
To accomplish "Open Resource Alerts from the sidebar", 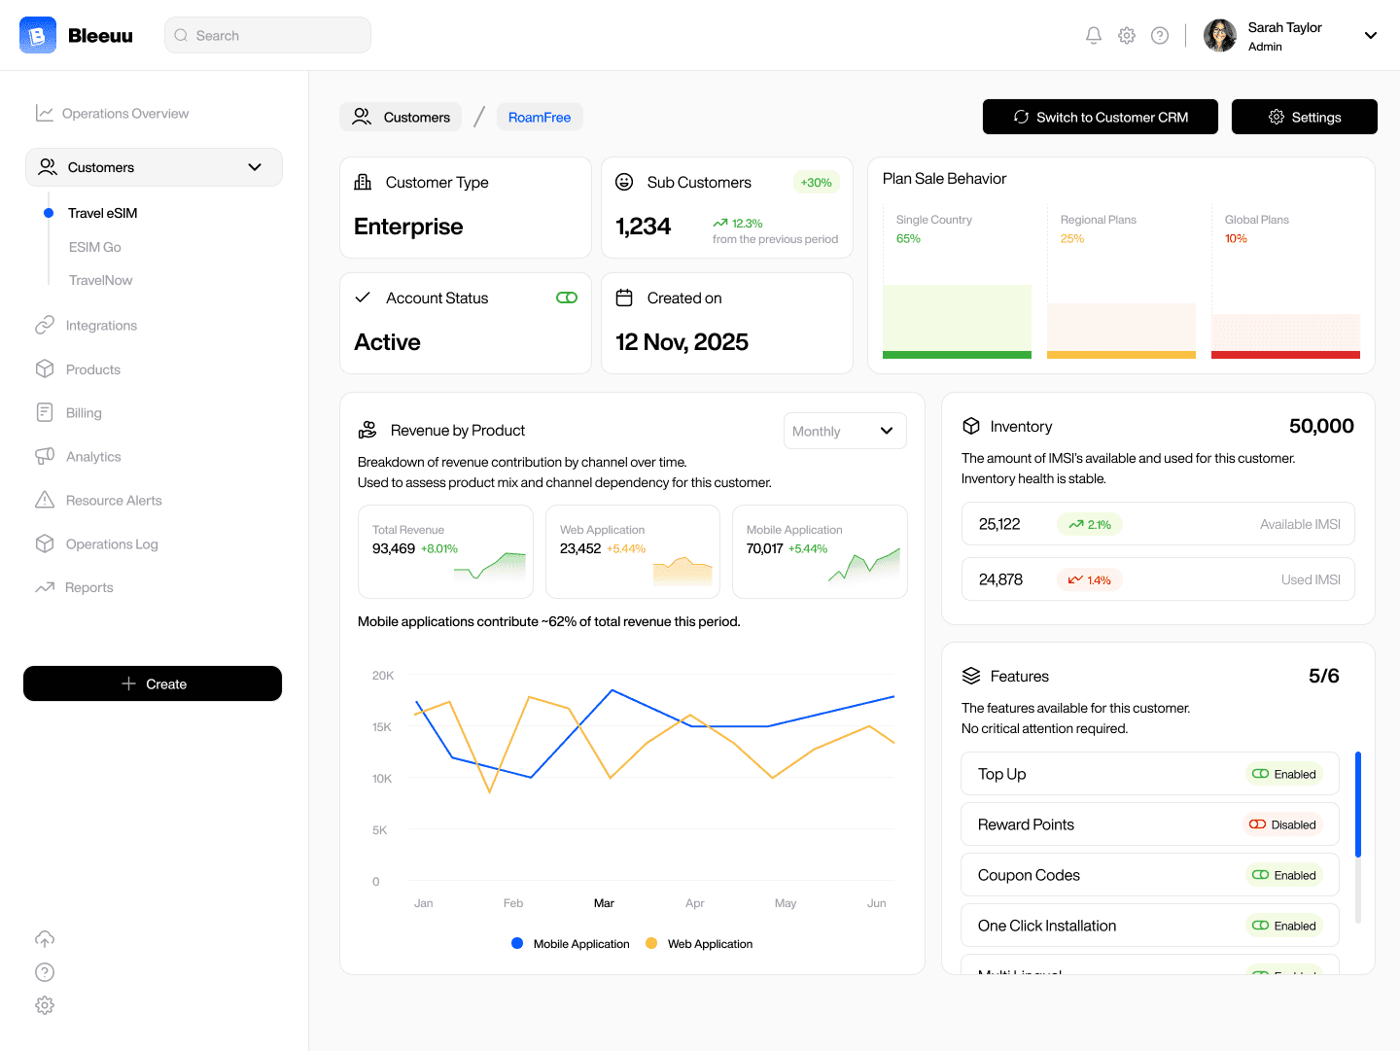I will 98,501.
